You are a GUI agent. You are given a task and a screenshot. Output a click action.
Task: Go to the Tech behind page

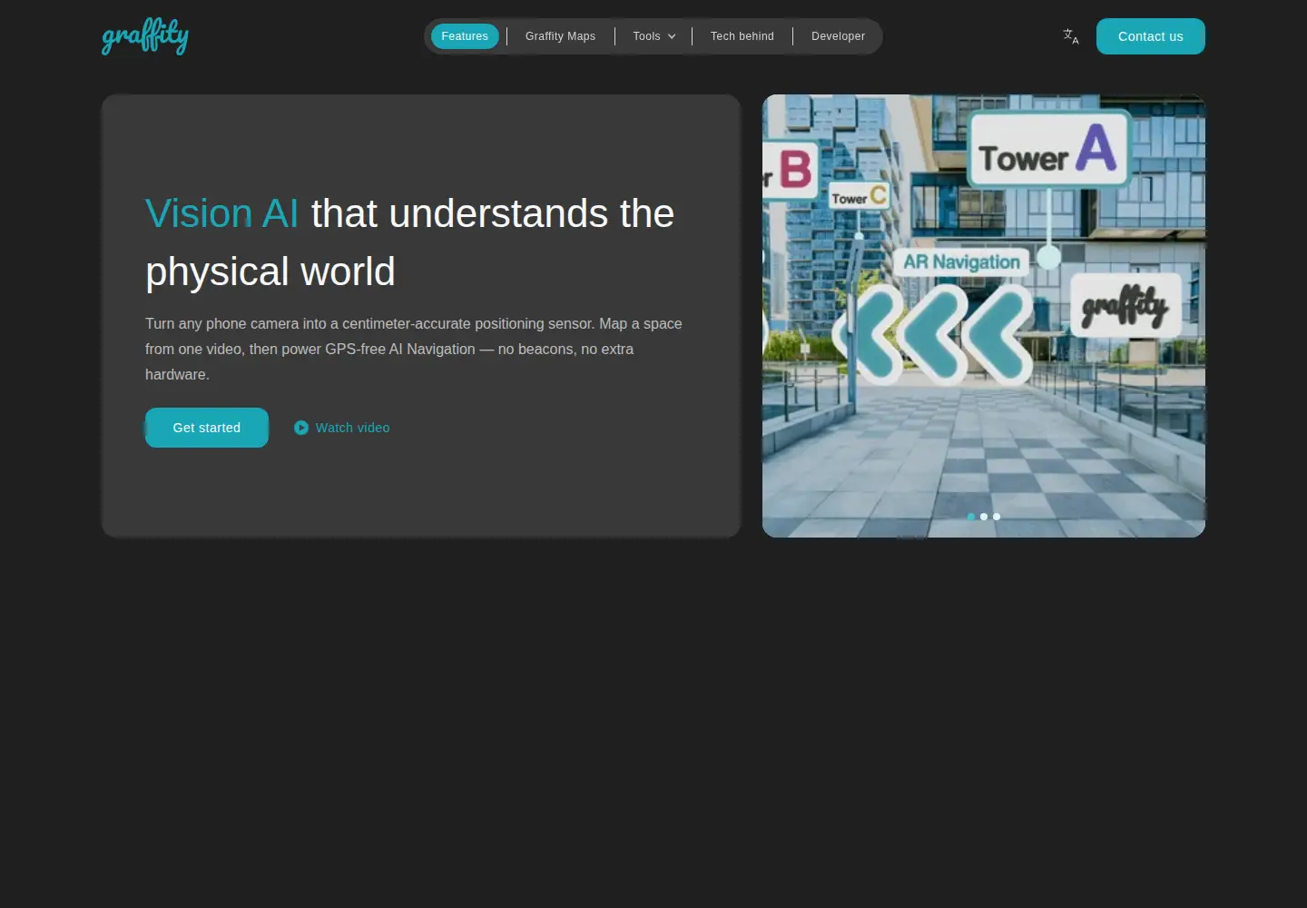[742, 36]
